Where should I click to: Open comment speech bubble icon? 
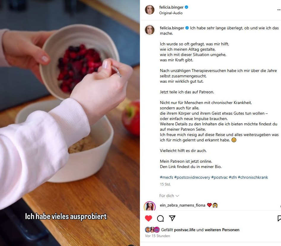(x=160, y=218)
